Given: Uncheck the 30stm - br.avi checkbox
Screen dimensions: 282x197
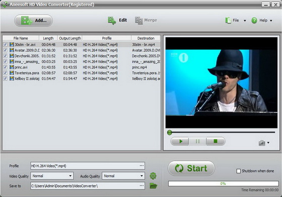Looking at the screenshot, I should 6,44.
